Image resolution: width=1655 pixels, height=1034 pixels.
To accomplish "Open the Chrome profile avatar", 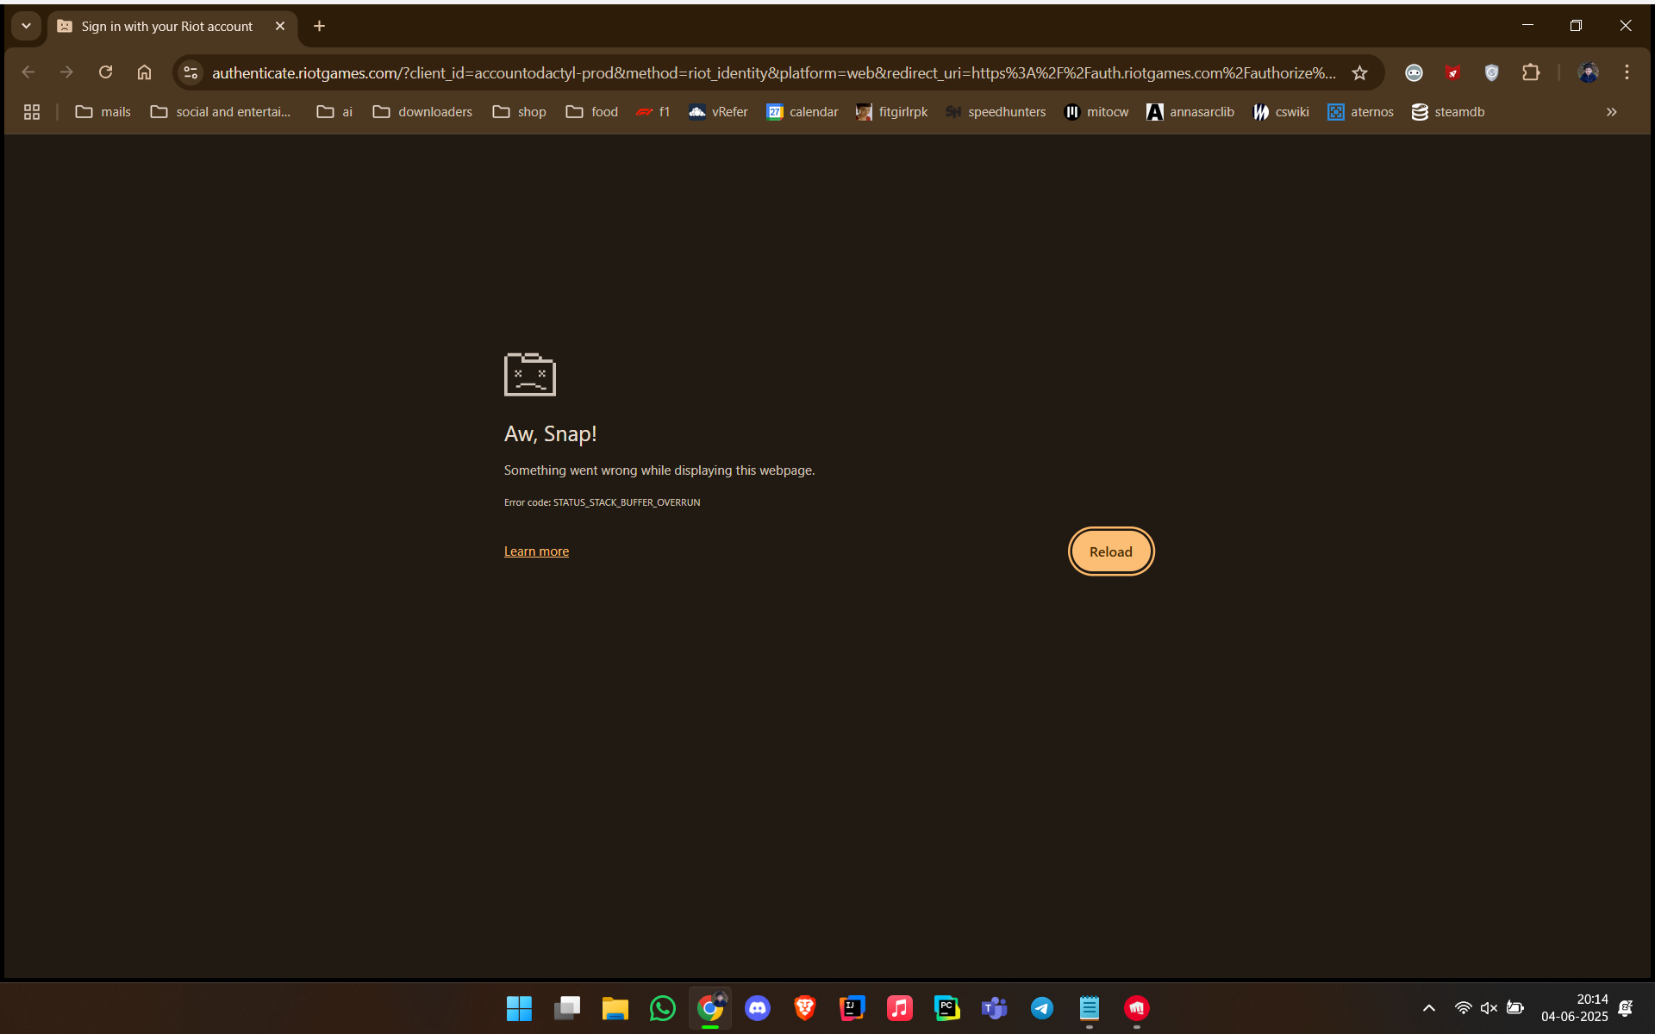I will (1588, 73).
